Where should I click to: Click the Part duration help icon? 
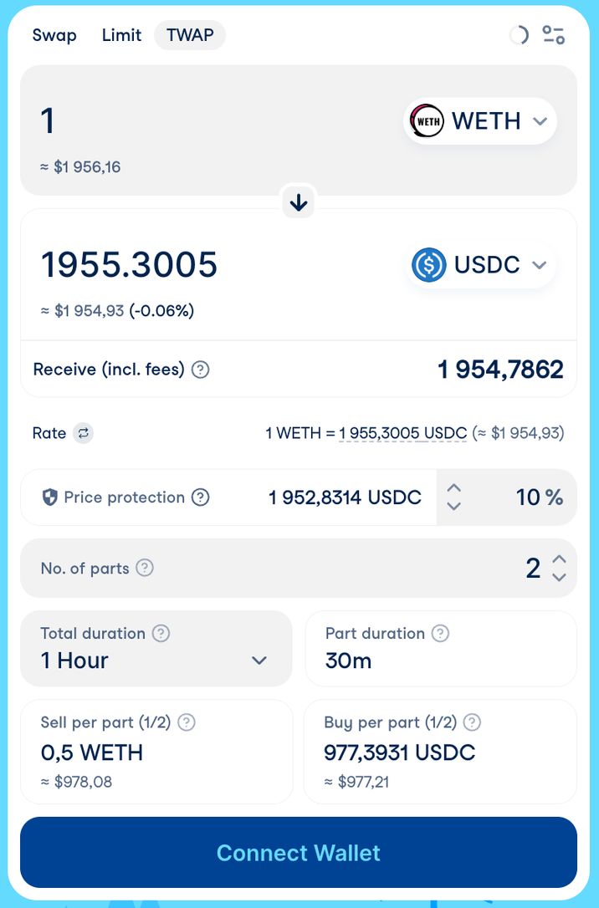tap(440, 634)
